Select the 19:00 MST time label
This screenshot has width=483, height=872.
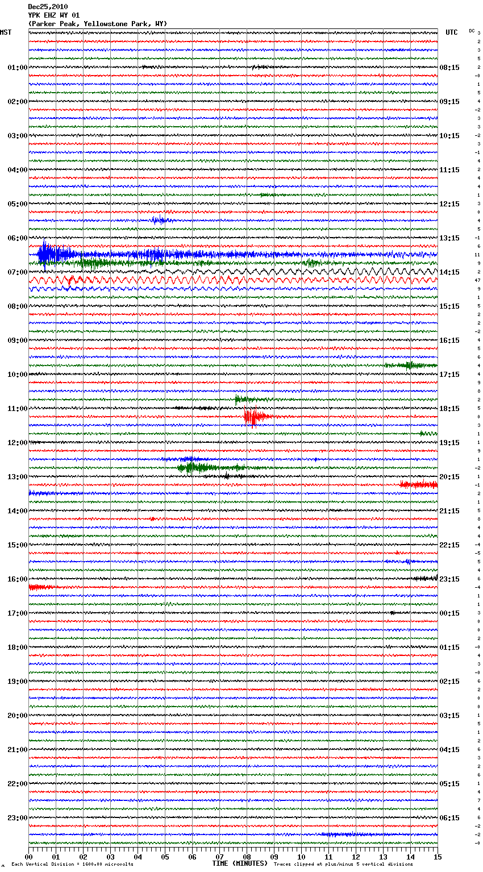pos(17,682)
